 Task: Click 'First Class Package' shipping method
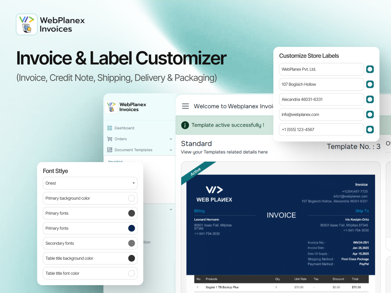pos(355,259)
